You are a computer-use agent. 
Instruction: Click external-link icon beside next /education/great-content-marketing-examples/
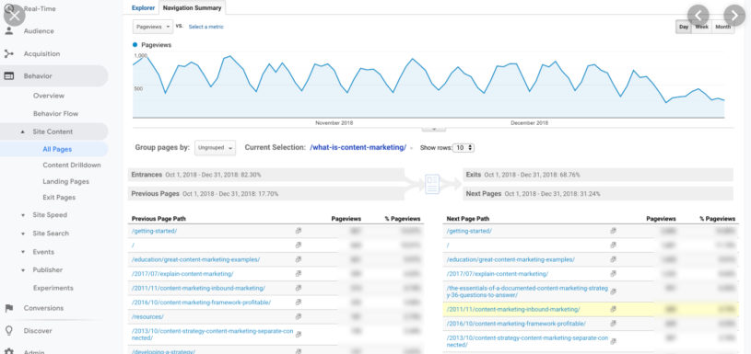613,259
